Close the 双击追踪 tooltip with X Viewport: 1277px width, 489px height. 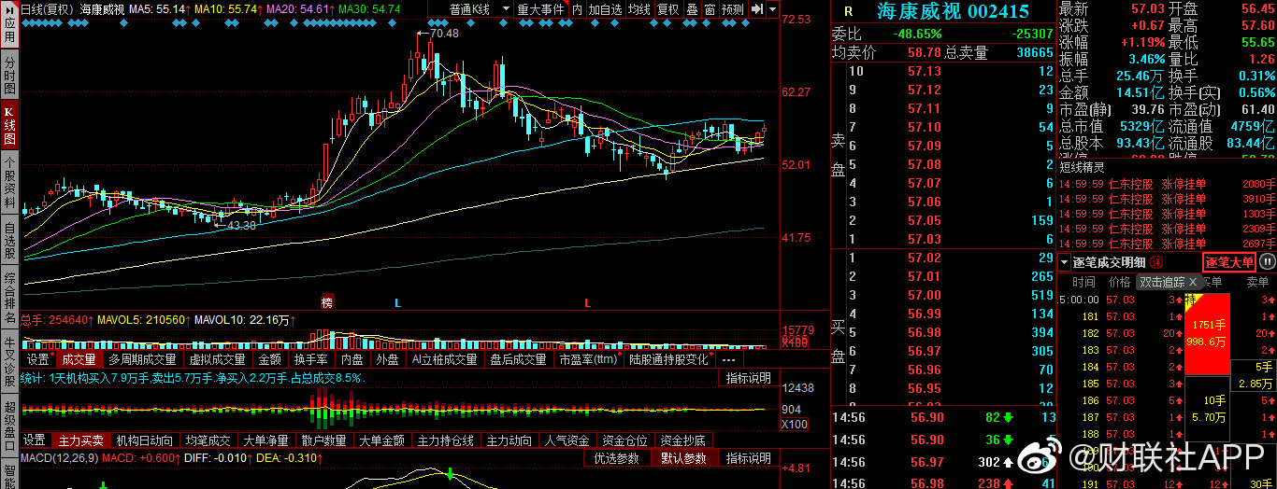(1192, 282)
